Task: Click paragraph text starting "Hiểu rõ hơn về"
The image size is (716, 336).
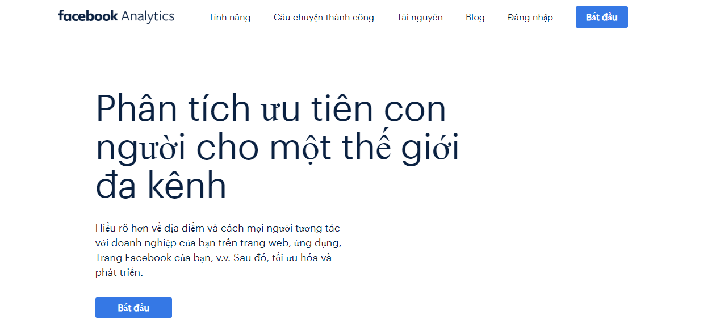Action: 219,250
